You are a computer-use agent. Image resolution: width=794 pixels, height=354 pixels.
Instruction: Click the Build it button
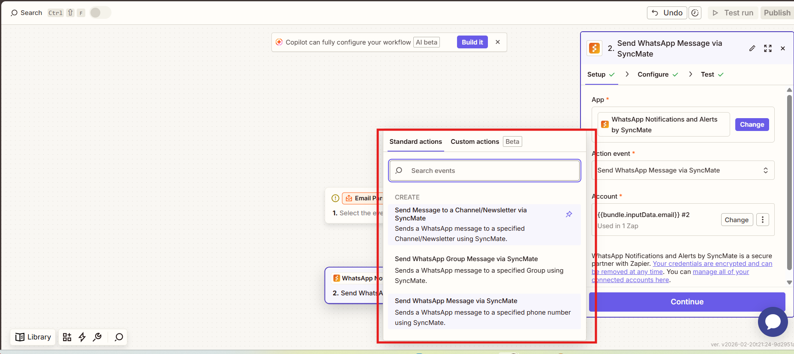[472, 42]
